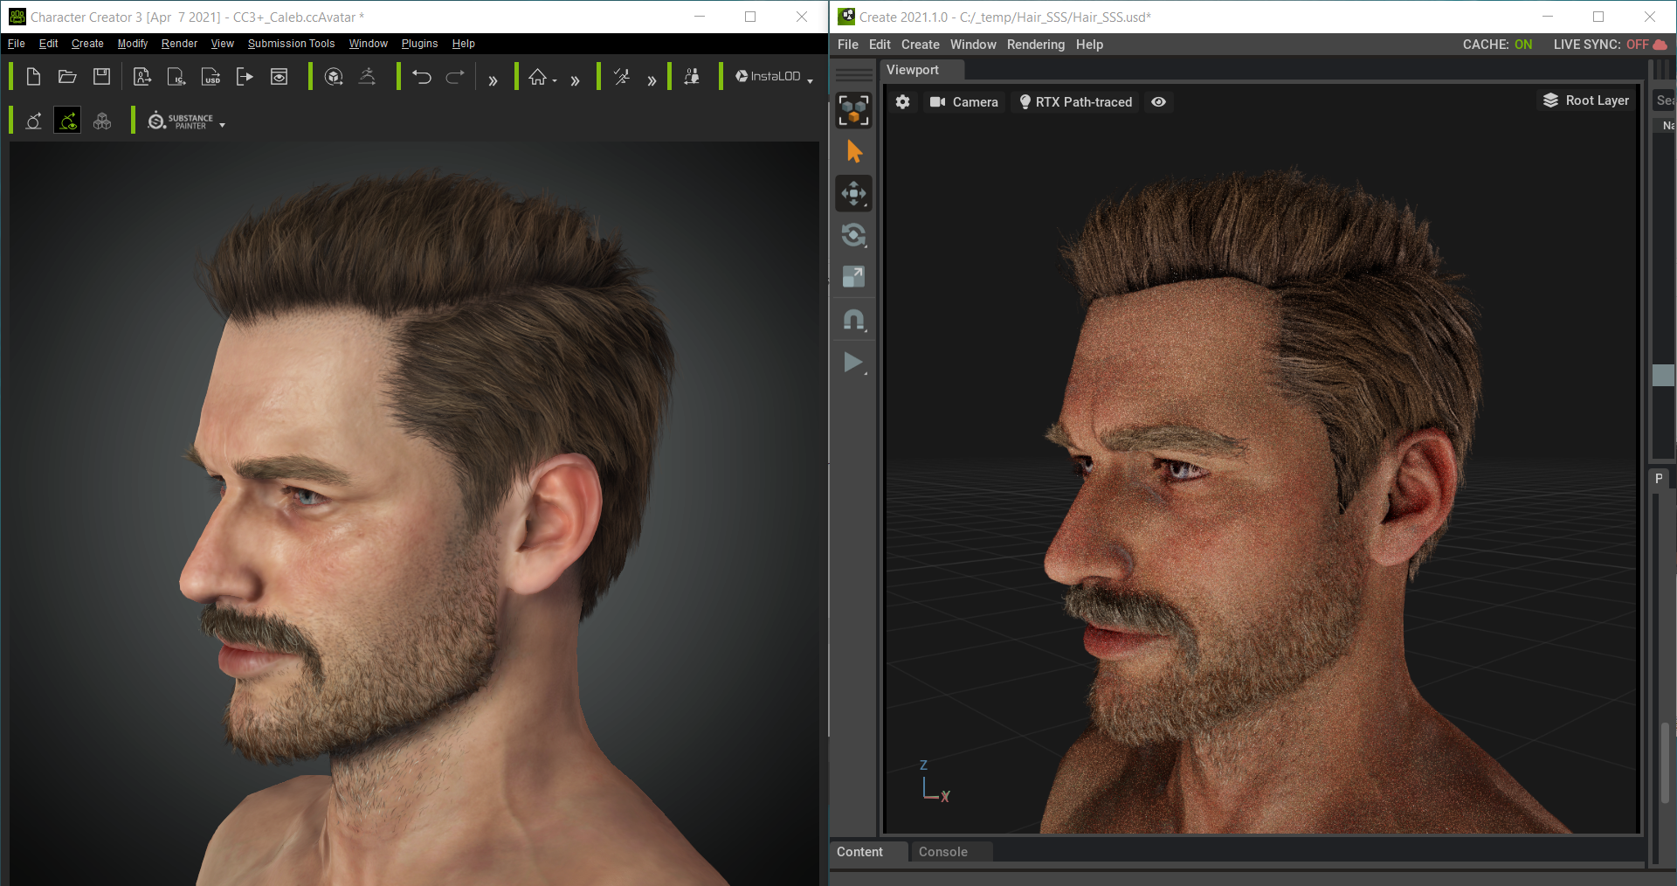Screen dimensions: 1677x886
Task: Open the Camera dropdown
Action: coord(963,102)
